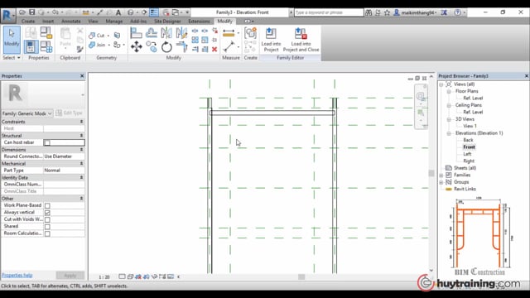Click the vertical scrollbar of drawing view
The image size is (530, 298).
(x=431, y=173)
